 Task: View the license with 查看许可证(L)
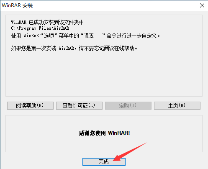tap(79, 105)
